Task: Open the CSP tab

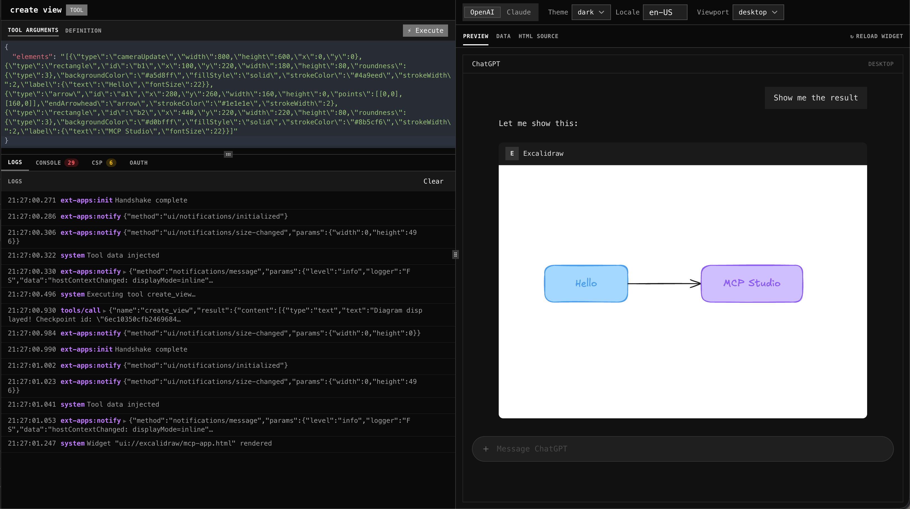Action: 104,163
